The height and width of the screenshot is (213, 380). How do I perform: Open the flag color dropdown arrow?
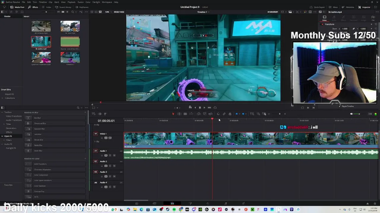tap(239, 114)
